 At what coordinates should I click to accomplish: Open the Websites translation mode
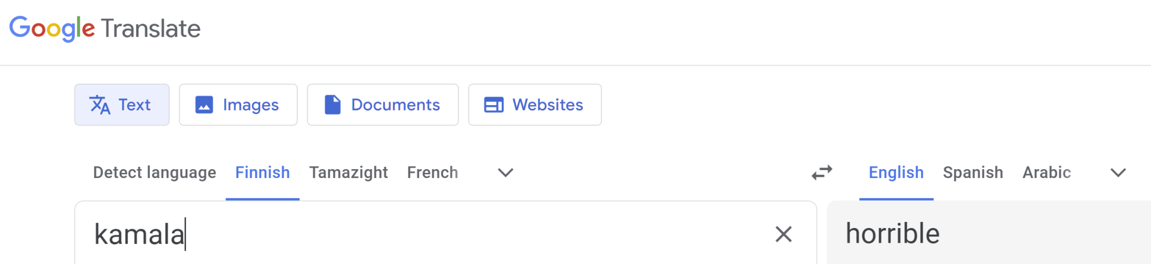[x=535, y=105]
